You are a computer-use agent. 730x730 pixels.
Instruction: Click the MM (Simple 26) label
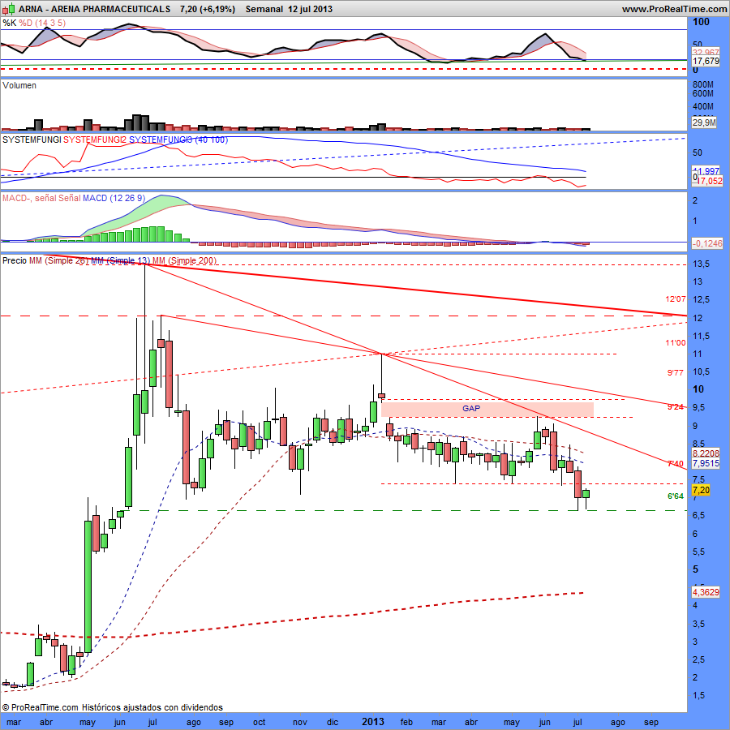pos(58,260)
